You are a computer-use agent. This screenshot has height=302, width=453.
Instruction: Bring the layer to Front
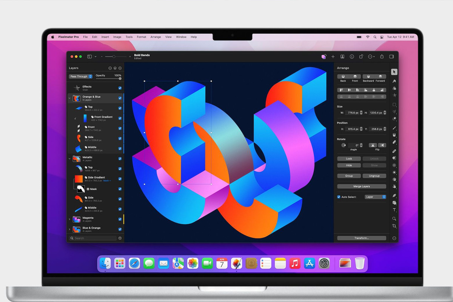(x=355, y=76)
